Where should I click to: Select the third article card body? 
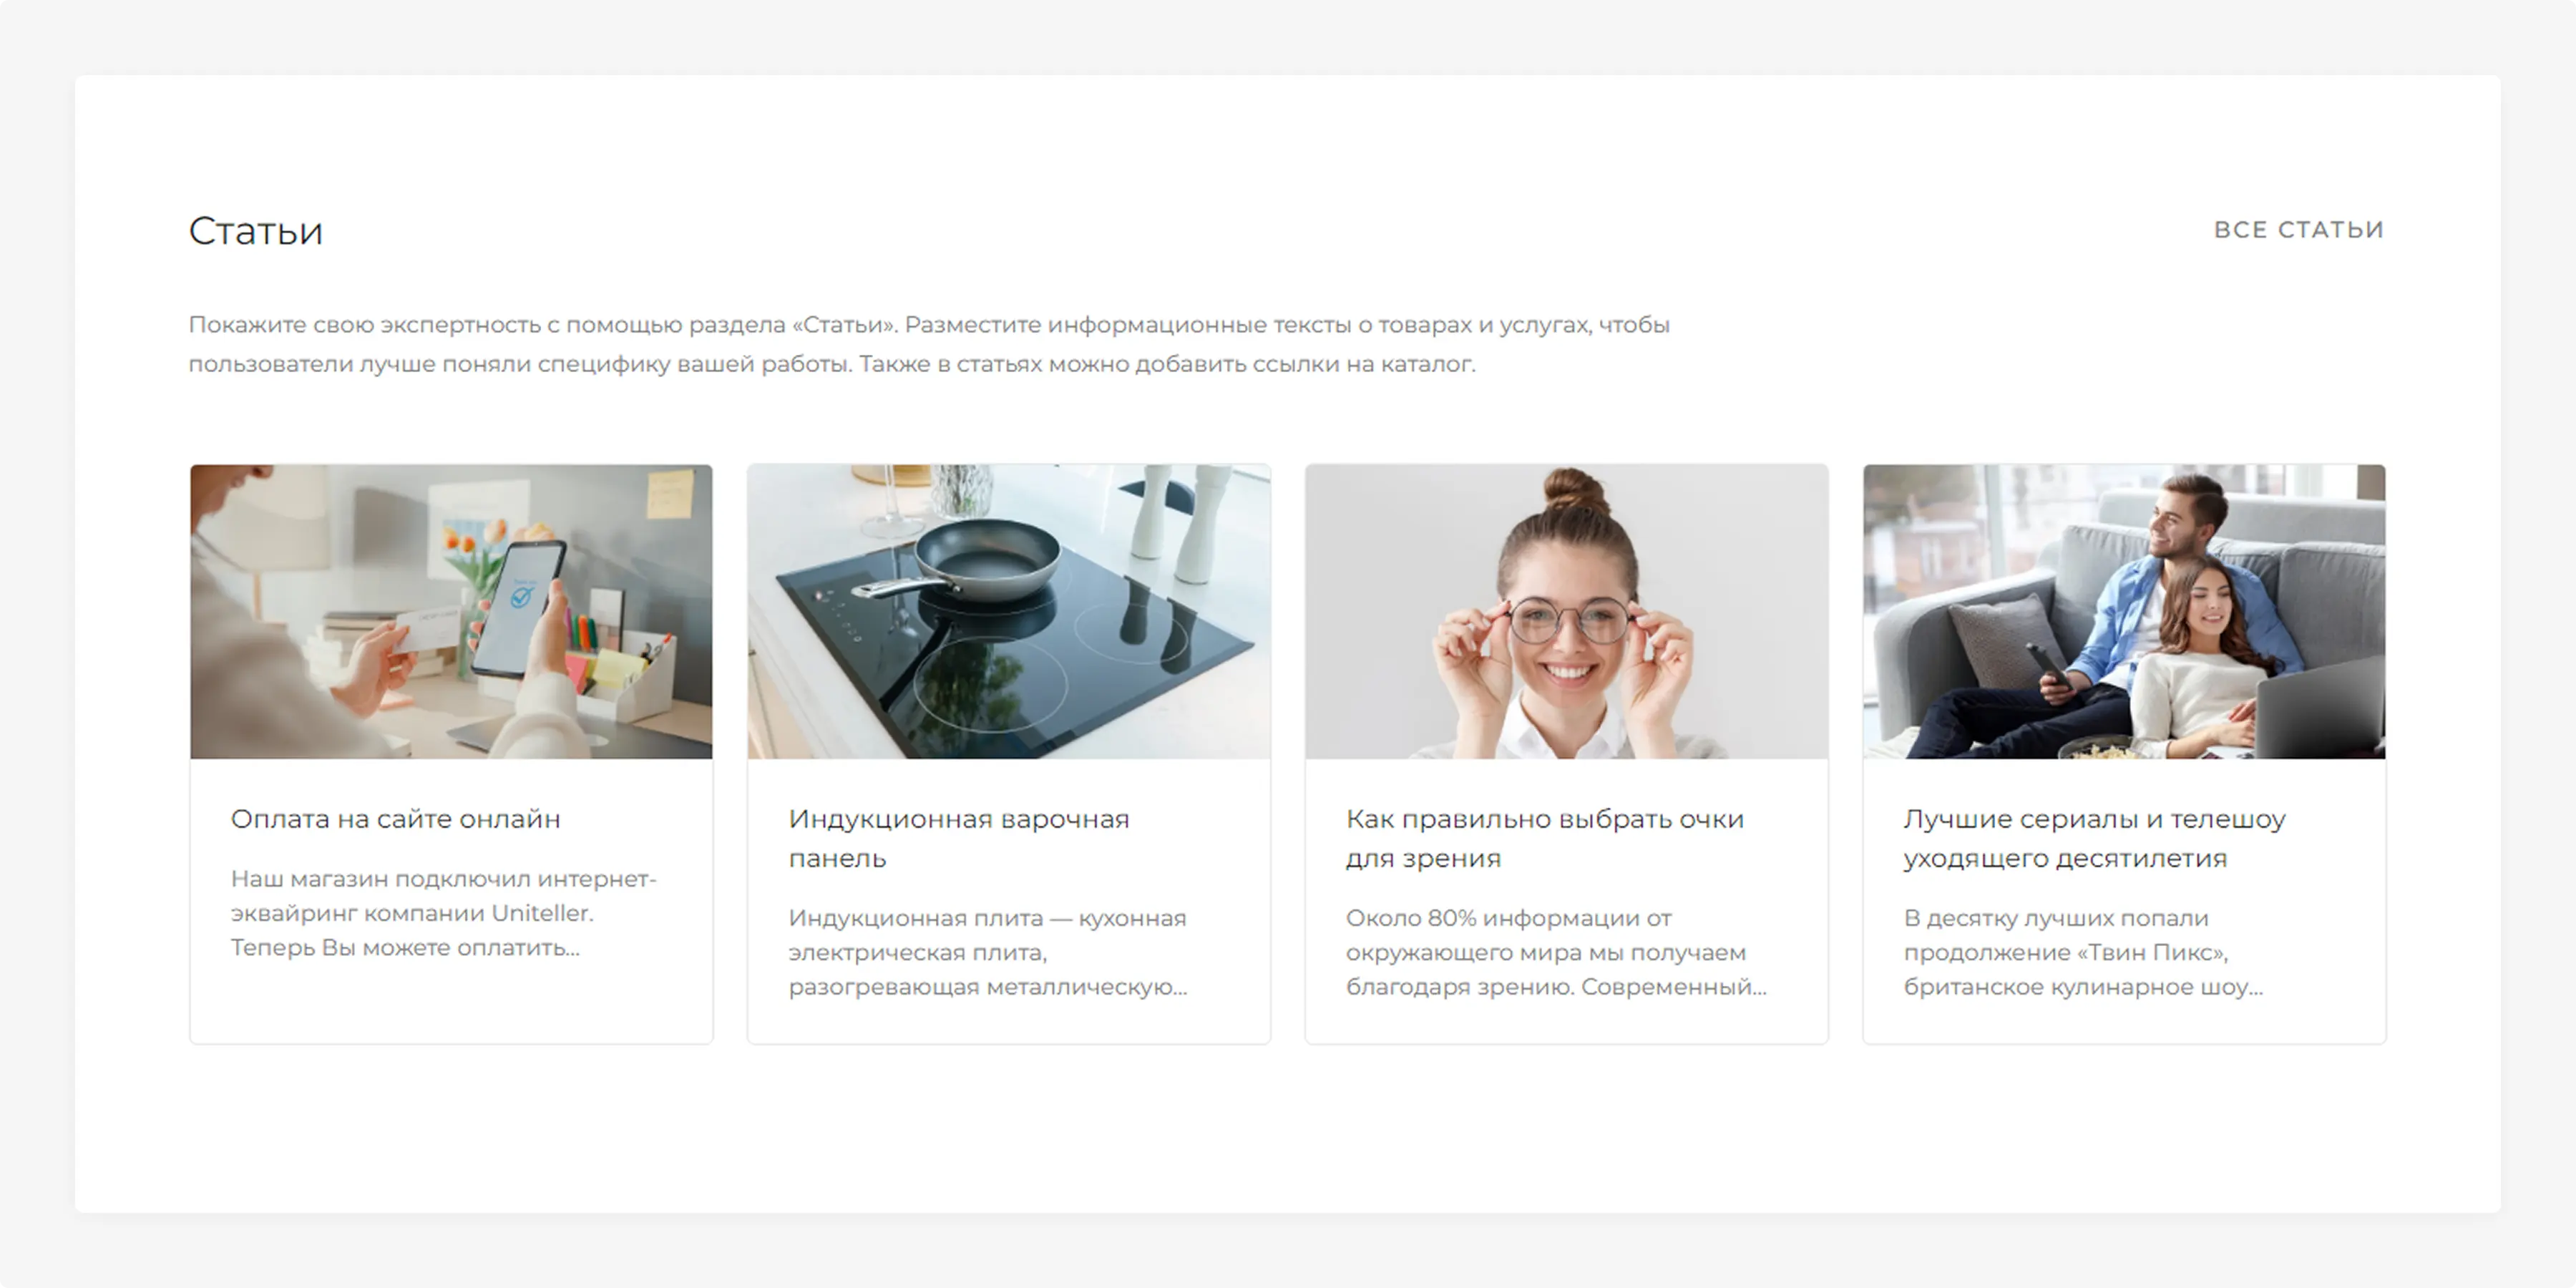[x=1566, y=900]
